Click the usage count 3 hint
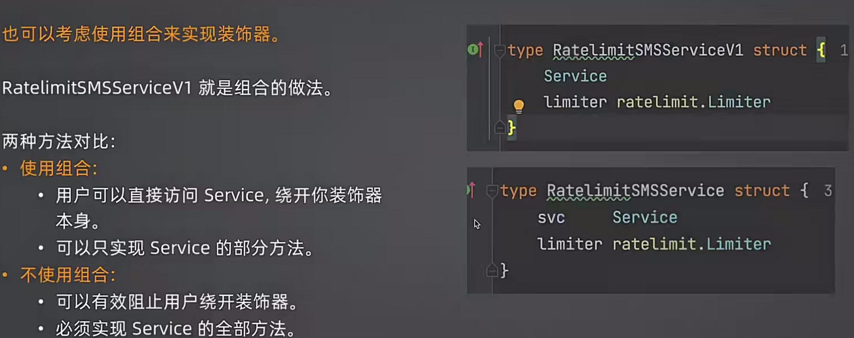Image resolution: width=854 pixels, height=338 pixels. click(x=828, y=191)
